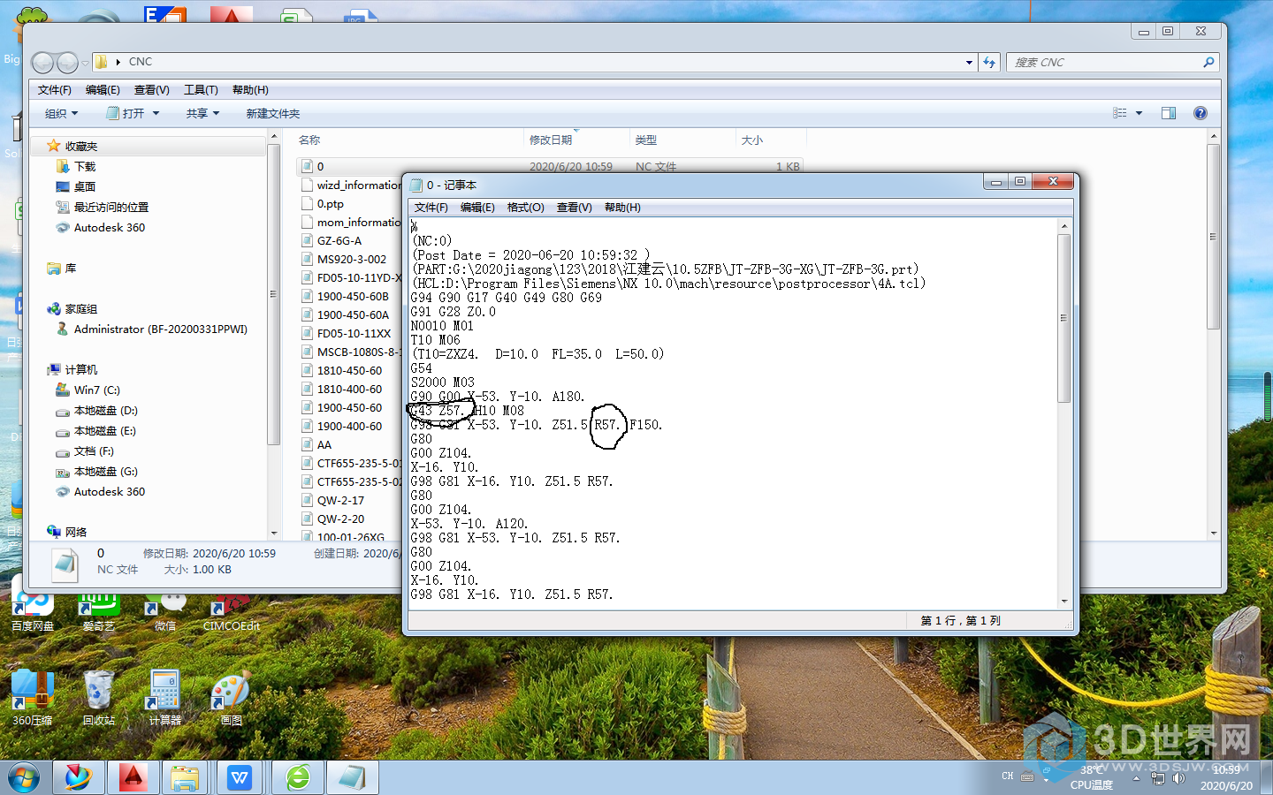The image size is (1273, 795).
Task: Open Notepad 帮助(H) menu
Action: (623, 208)
